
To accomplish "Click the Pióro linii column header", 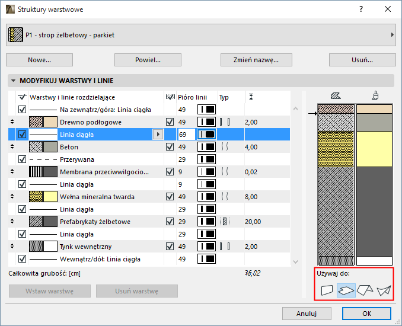I will (x=192, y=97).
